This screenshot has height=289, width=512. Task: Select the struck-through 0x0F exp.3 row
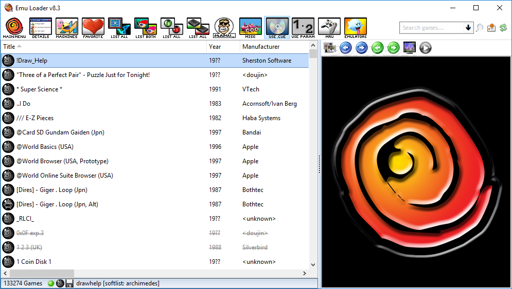155,233
